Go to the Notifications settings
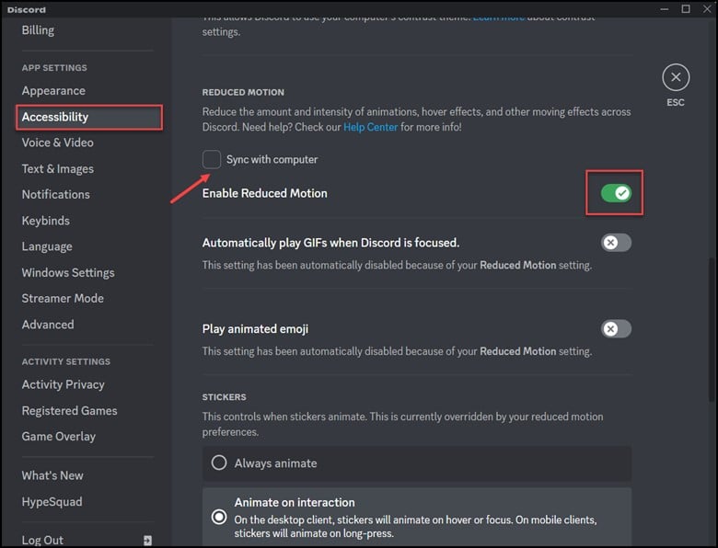Viewport: 718px width, 548px height. (55, 194)
